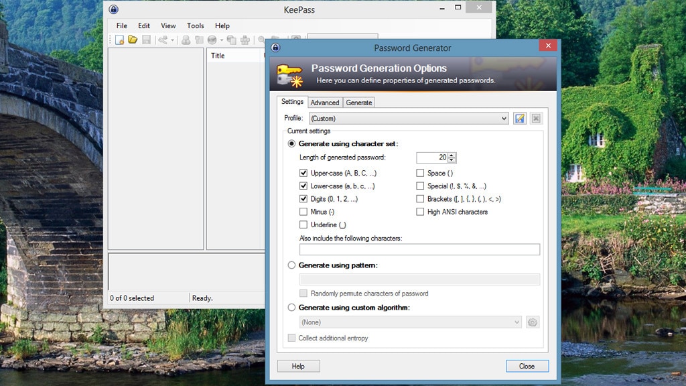This screenshot has width=686, height=386.
Task: Minimize the KeePass window
Action: pyautogui.click(x=442, y=8)
